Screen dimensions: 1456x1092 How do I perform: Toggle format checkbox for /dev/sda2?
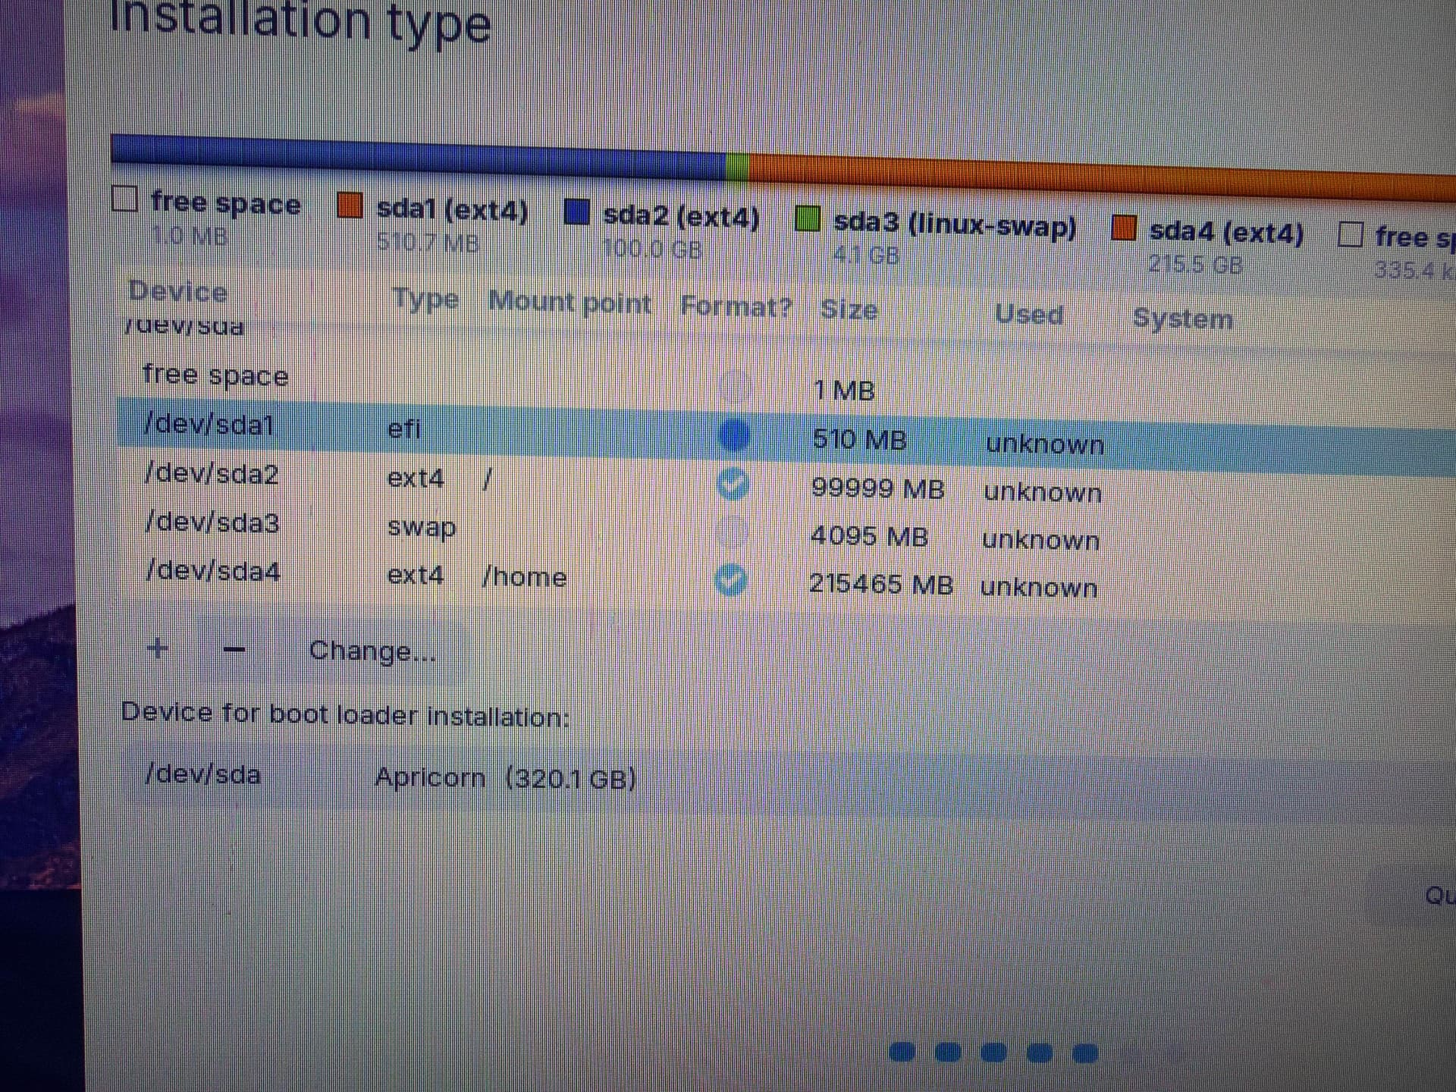click(x=733, y=485)
